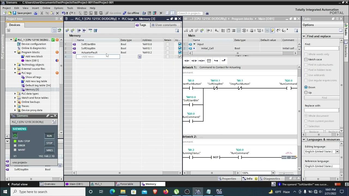Open PLCSIM from Windows taskbar
Viewport: 349px width, 196px height.
[x=219, y=192]
